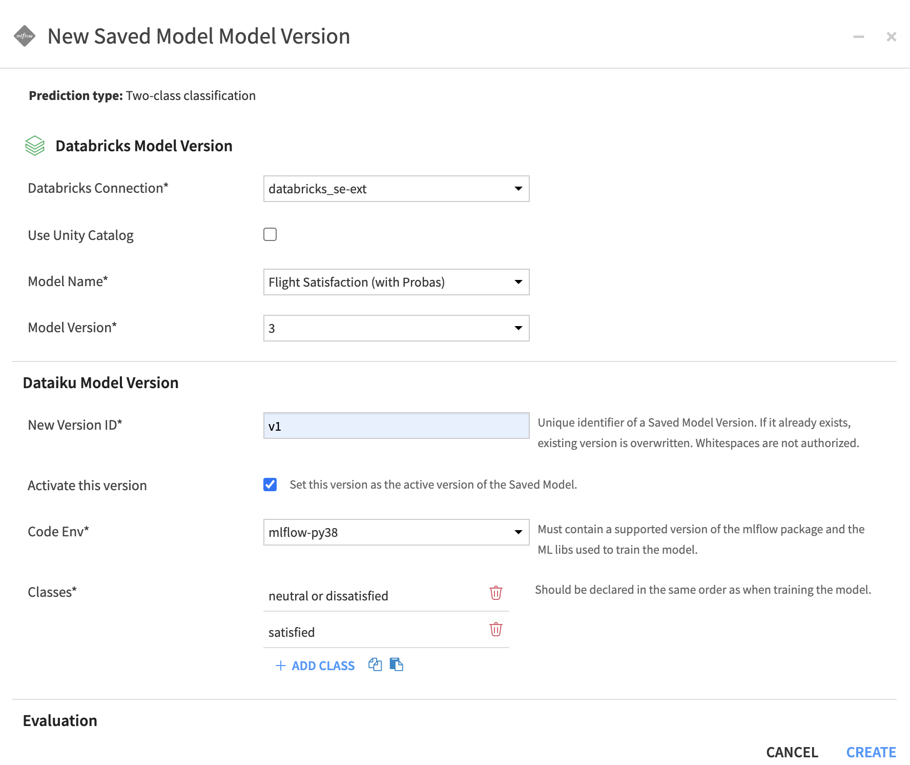Screen dimensions: 910x765
Task: Click the 'Databricks Model Version' heading
Action: [x=144, y=146]
